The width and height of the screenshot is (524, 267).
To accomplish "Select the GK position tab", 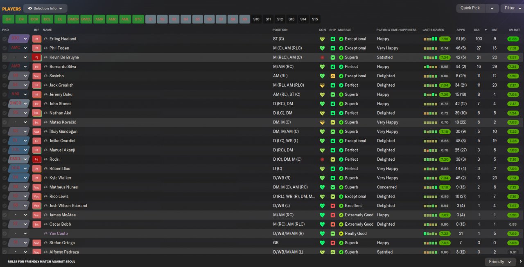I will click(x=8, y=19).
